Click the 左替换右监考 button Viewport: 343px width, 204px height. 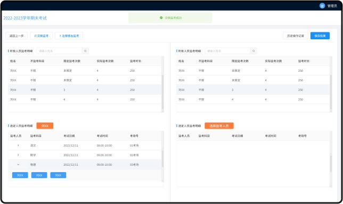(x=69, y=36)
